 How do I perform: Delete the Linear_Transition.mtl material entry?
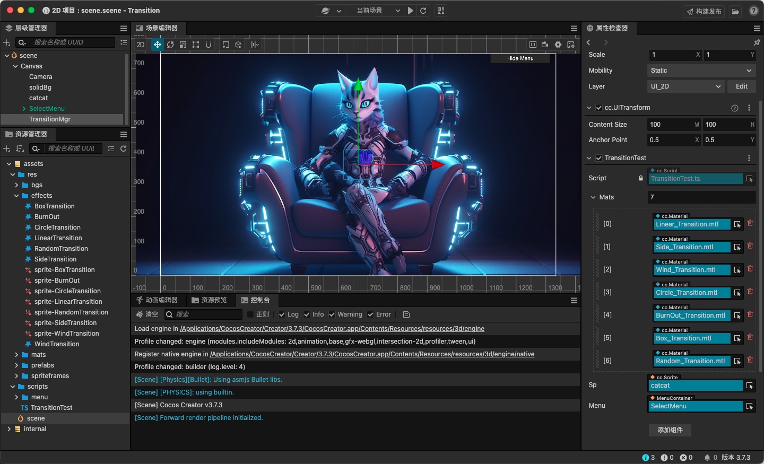tap(750, 223)
